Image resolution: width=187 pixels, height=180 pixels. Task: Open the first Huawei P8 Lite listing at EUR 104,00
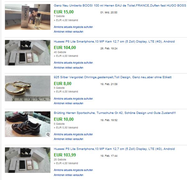click(x=114, y=42)
